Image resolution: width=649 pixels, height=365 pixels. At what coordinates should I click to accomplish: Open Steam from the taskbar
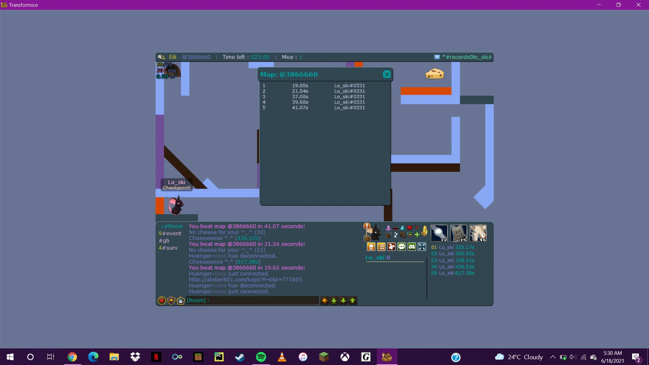tap(240, 357)
